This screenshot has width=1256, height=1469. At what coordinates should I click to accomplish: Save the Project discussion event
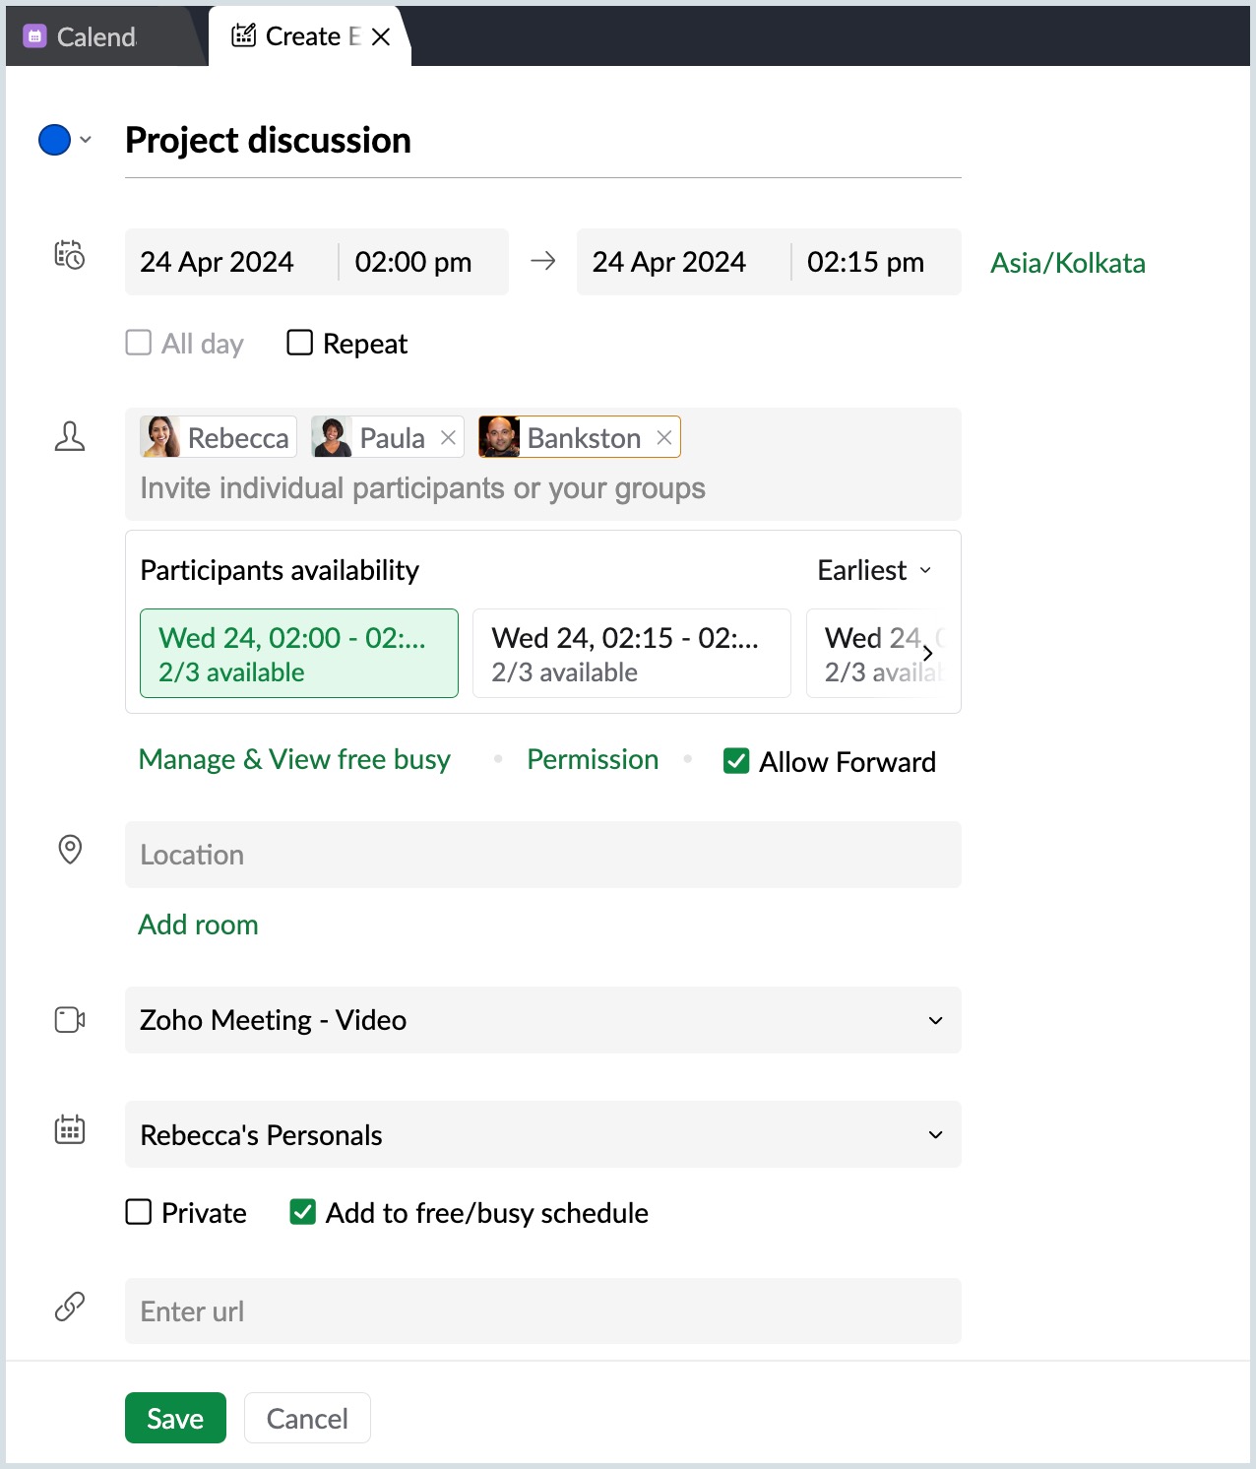pos(175,1418)
